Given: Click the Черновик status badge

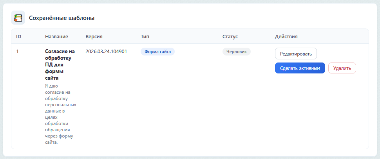Looking at the screenshot, I should click(x=236, y=52).
